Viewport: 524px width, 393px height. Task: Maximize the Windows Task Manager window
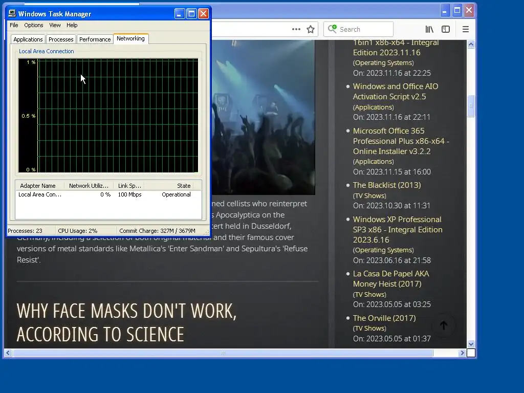[x=191, y=13]
